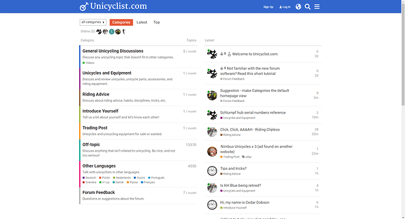Click reply count 34 on Riding Clipless
This screenshot has width=405, height=219.
click(x=316, y=129)
